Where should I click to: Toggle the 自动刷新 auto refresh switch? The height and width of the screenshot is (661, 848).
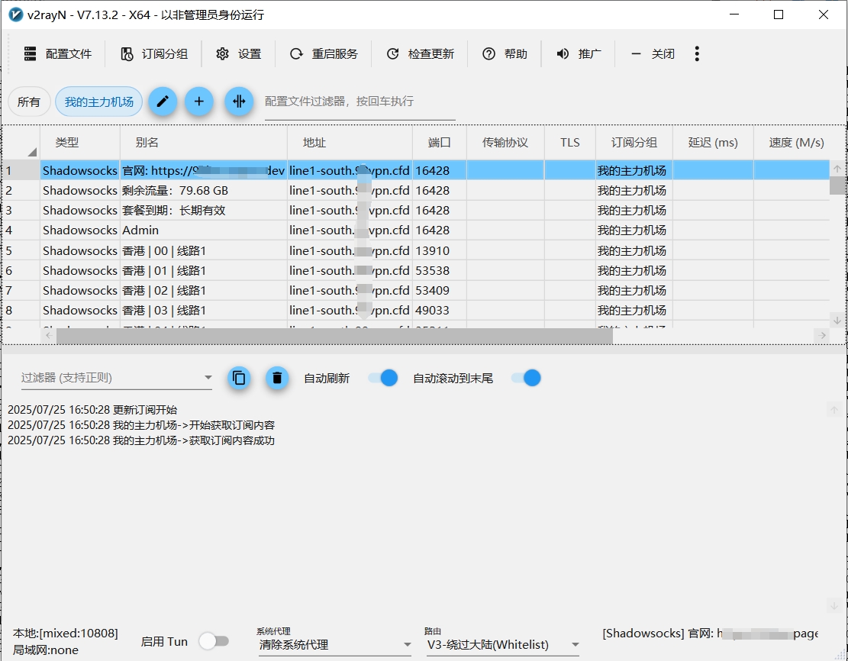(x=382, y=378)
